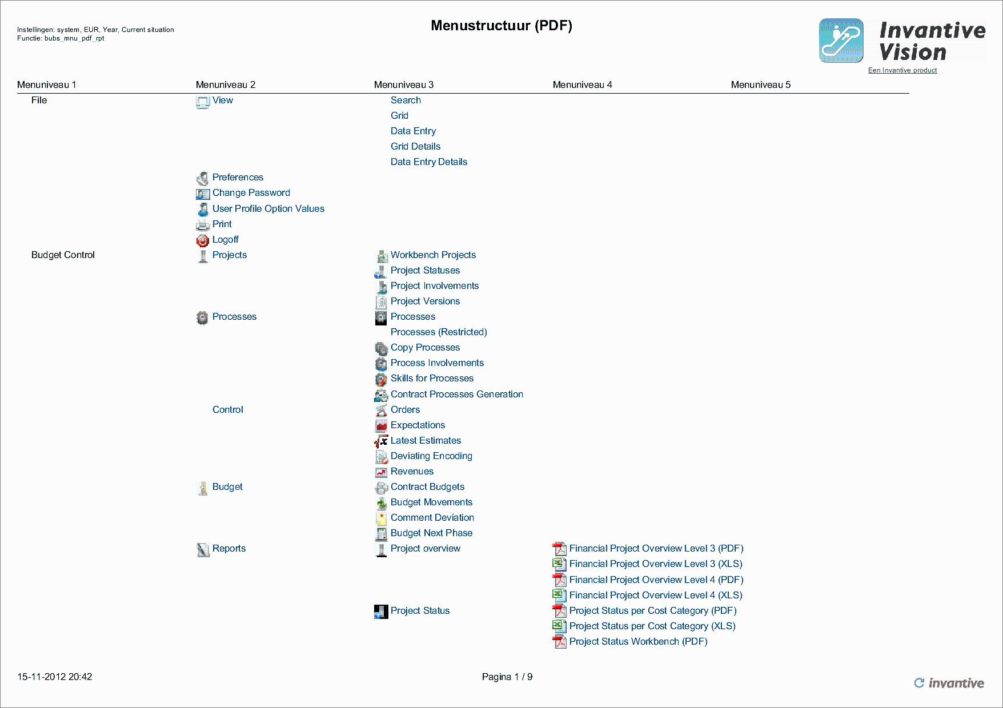
Task: Click PDF icon for Project Status Workbench
Action: point(560,642)
